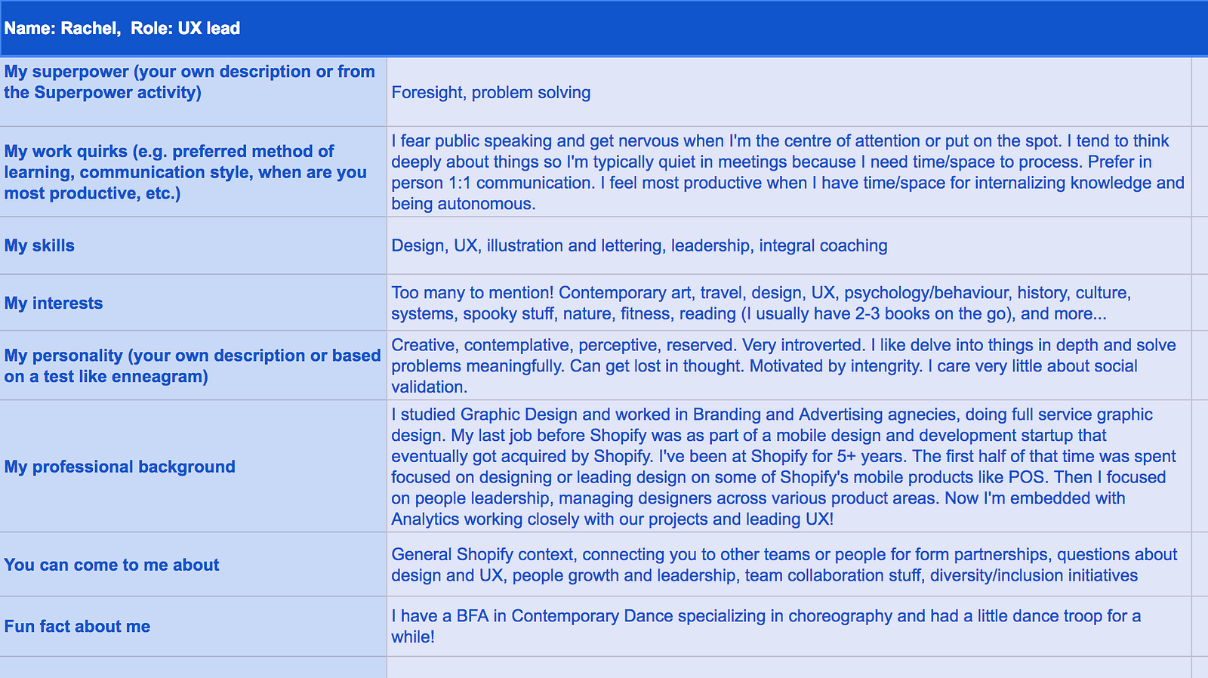Click the 'My skills' label cell

click(x=193, y=245)
